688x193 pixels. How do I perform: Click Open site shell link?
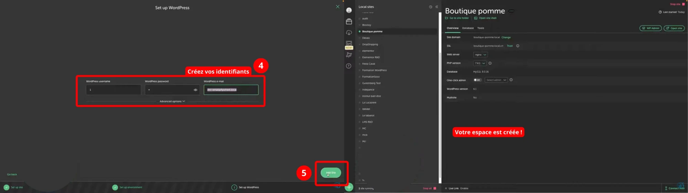pos(487,18)
